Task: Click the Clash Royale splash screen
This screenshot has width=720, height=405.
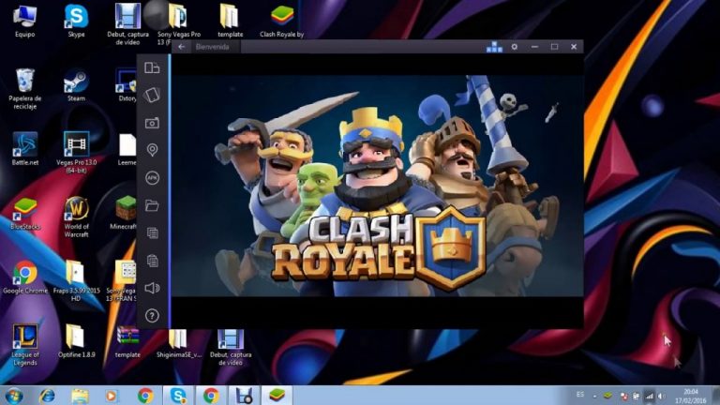Action: pyautogui.click(x=375, y=187)
